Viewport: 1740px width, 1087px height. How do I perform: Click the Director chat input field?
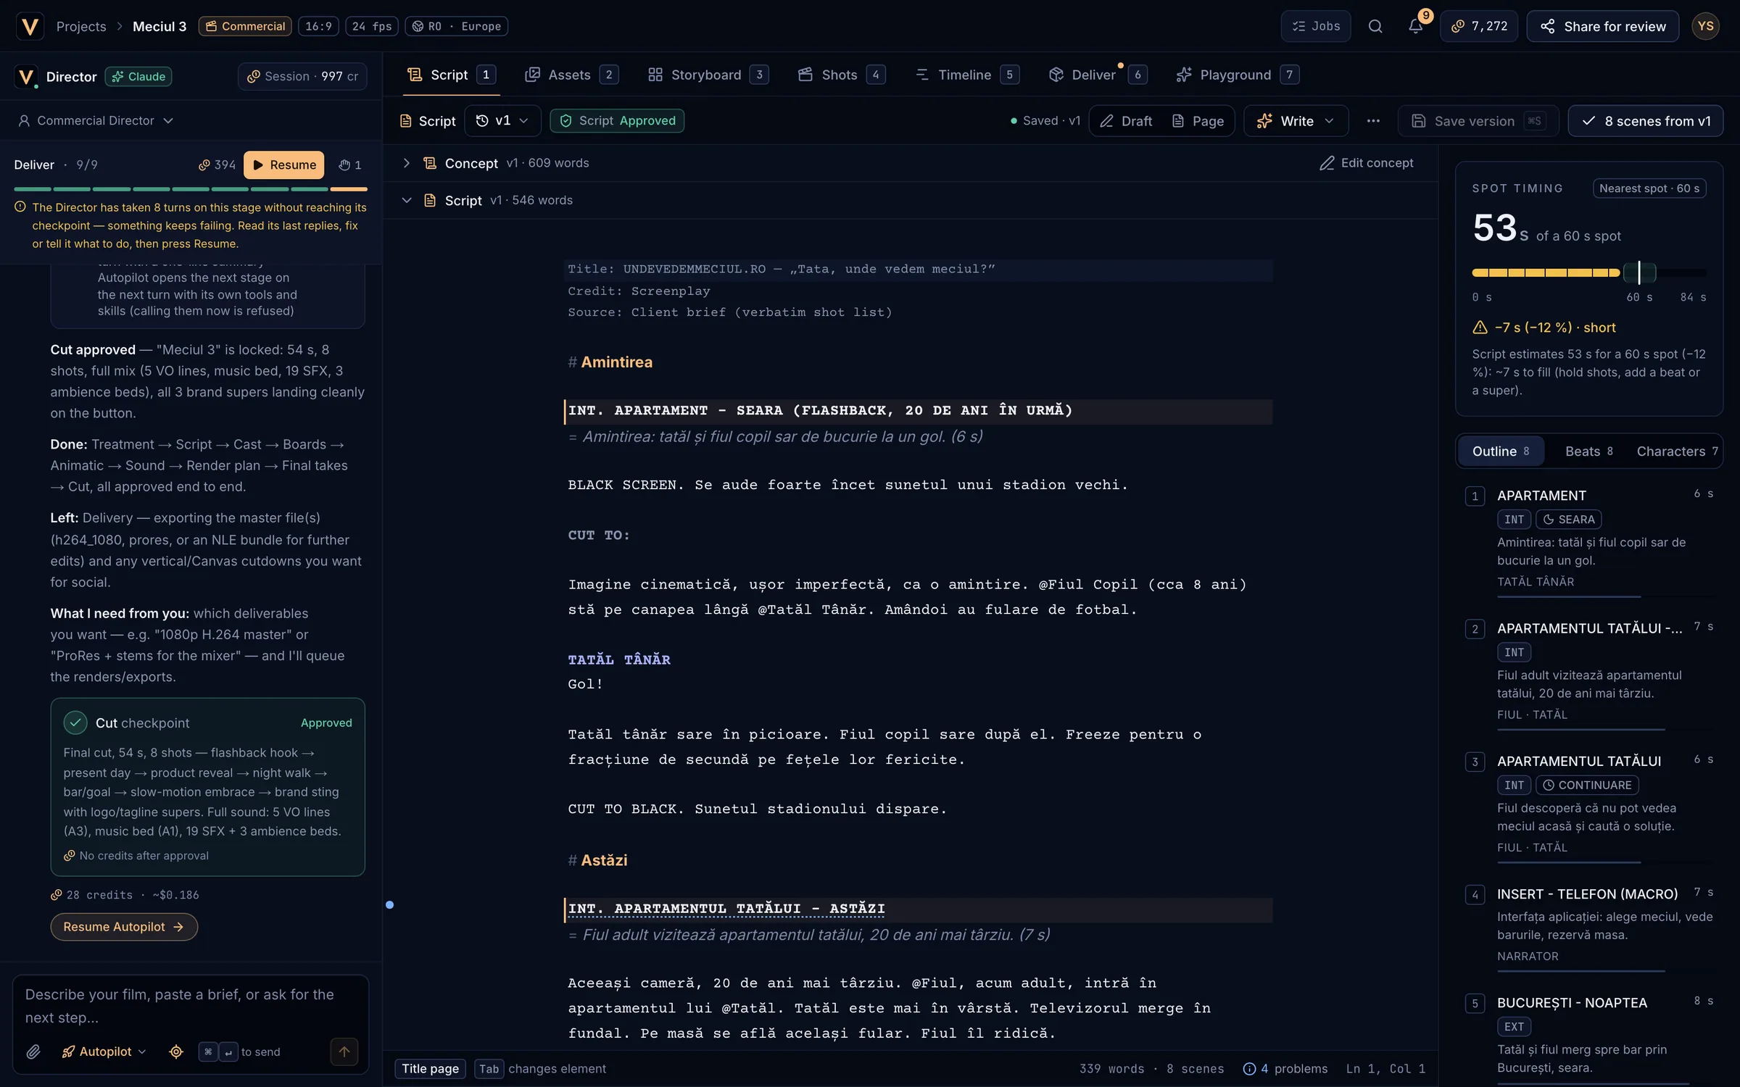pyautogui.click(x=191, y=1006)
